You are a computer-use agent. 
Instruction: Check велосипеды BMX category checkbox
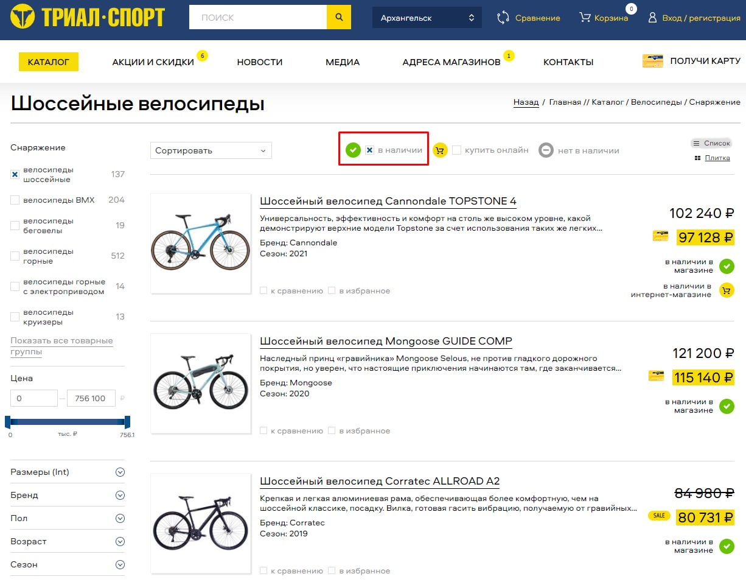pyautogui.click(x=15, y=200)
